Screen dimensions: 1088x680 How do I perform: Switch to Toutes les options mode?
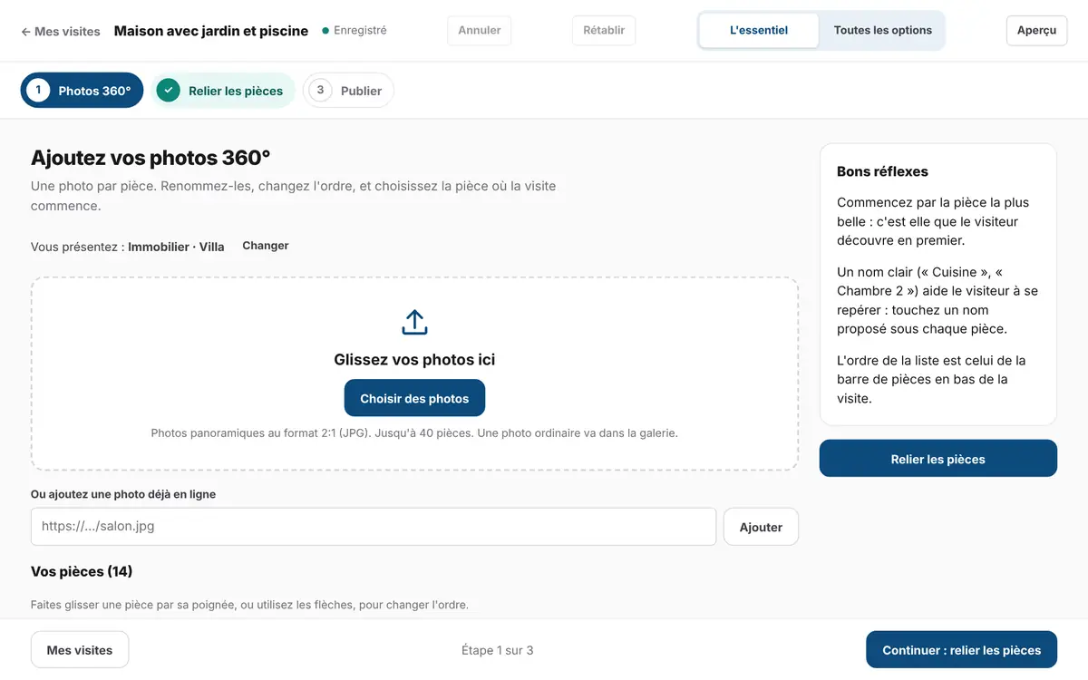[883, 30]
